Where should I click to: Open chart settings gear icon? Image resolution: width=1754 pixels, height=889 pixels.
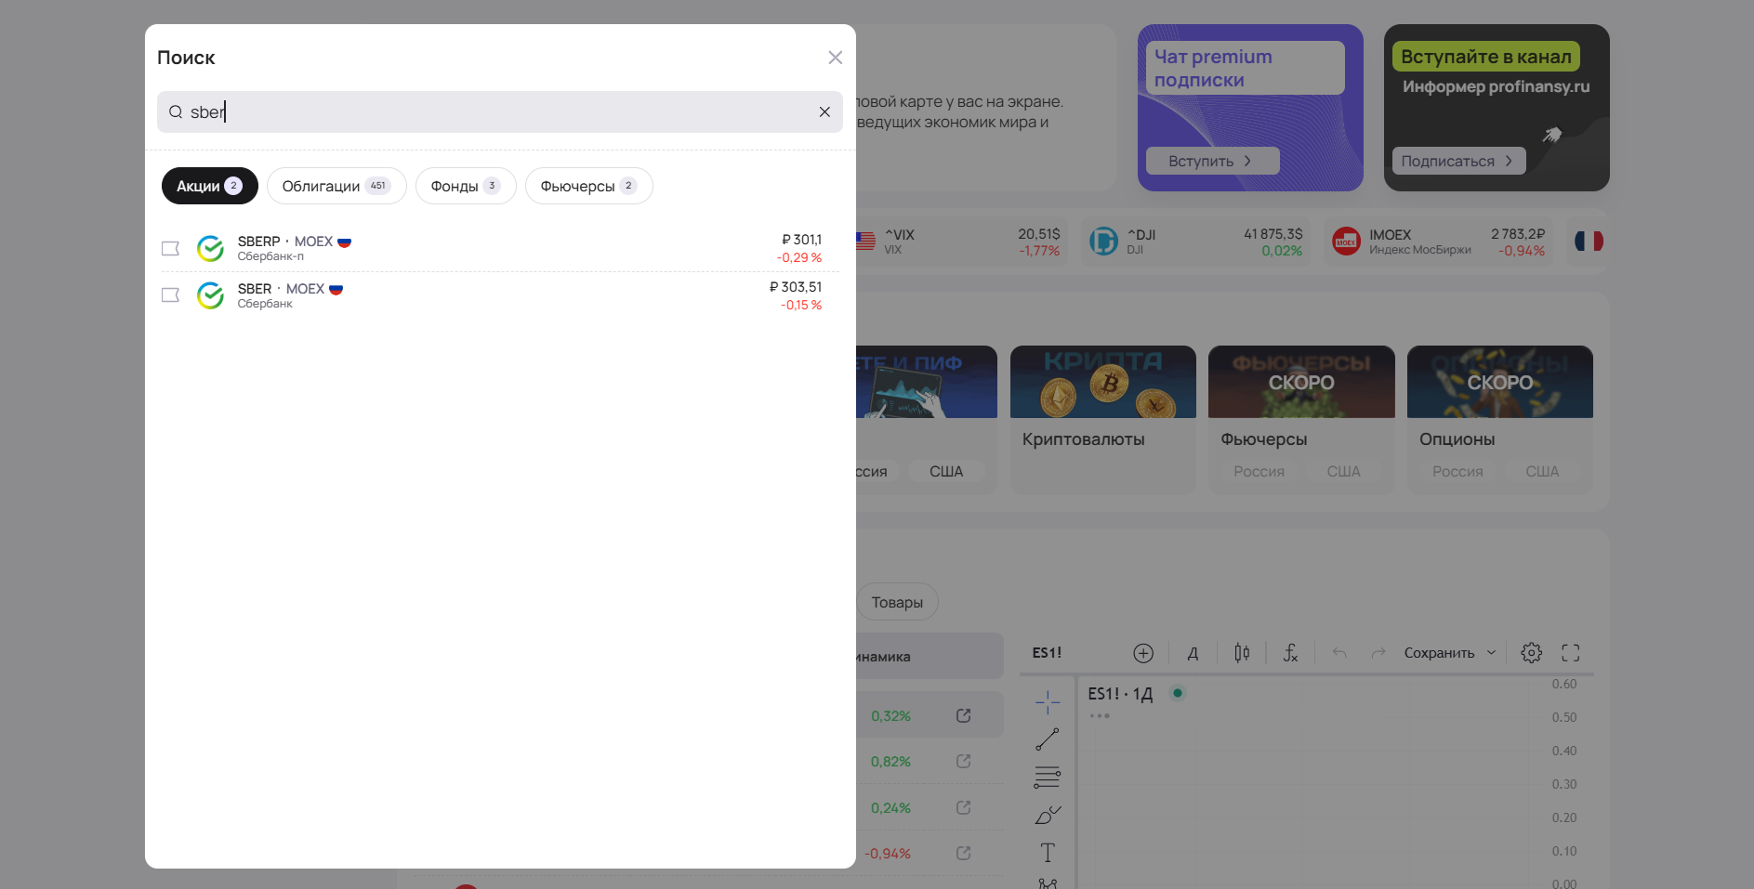[x=1532, y=653]
